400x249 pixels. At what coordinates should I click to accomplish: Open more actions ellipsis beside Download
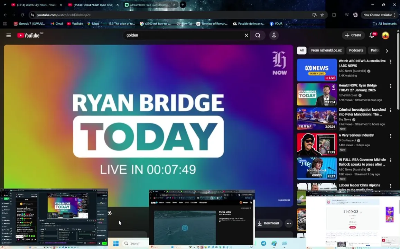(289, 223)
